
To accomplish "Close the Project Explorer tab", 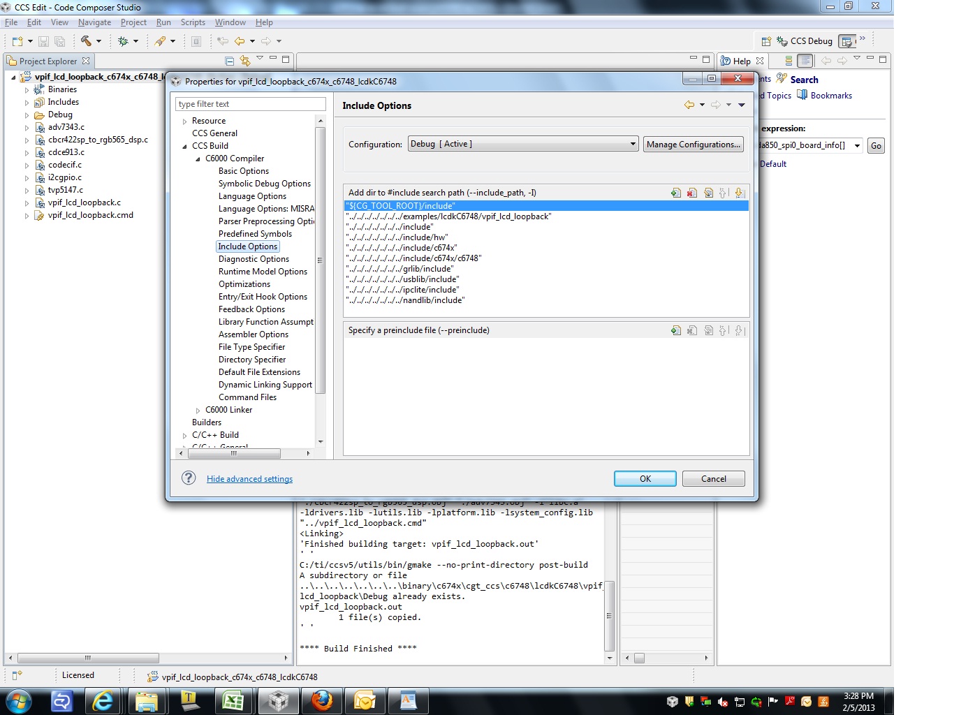I will point(86,61).
